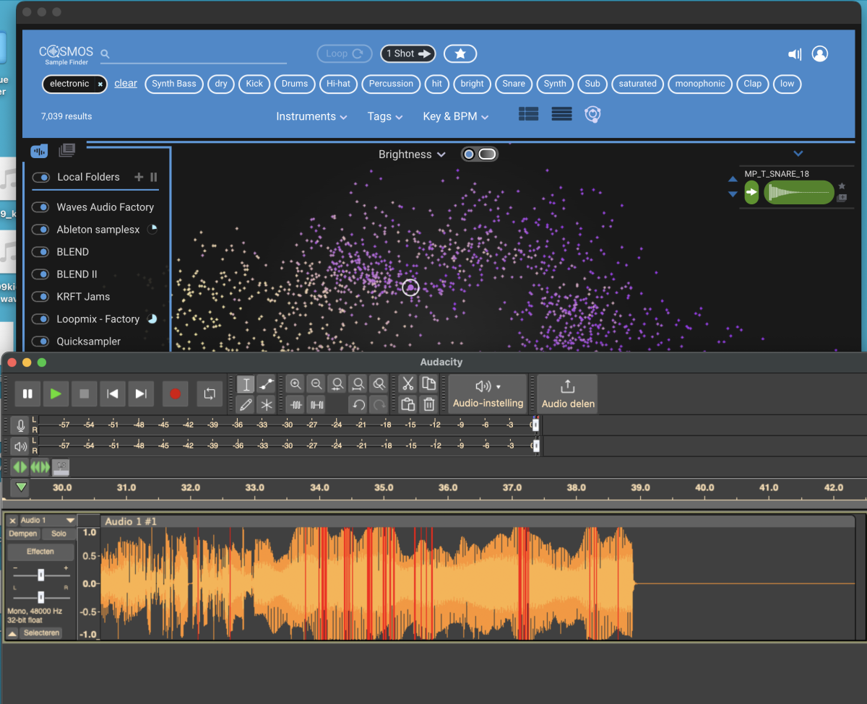Open the Audio 1 track name menu
This screenshot has height=704, width=867.
point(47,520)
